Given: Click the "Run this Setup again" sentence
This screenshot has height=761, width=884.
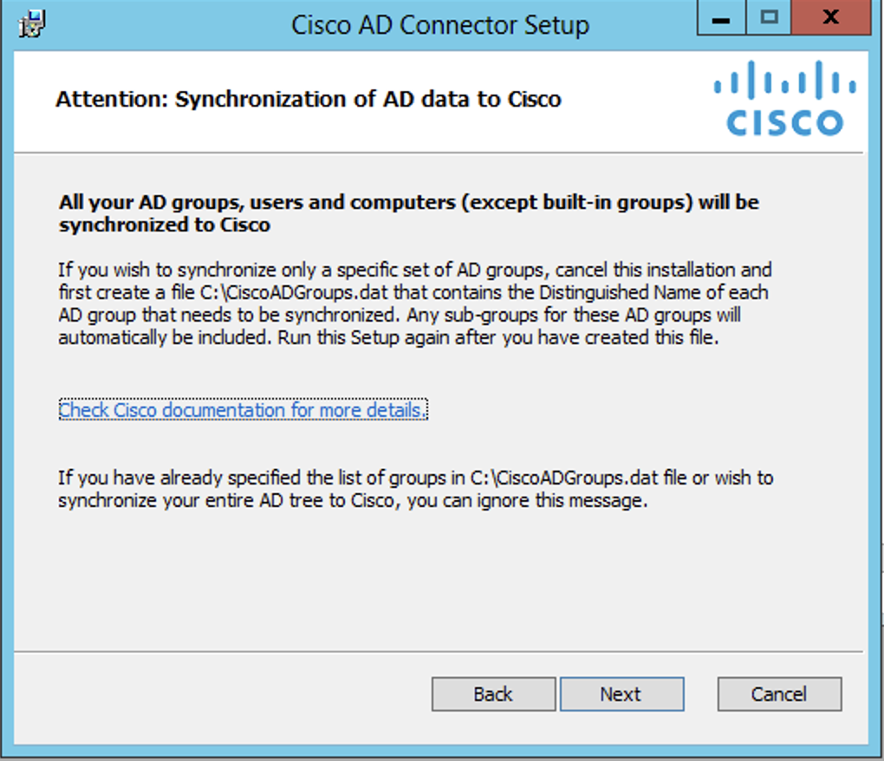Looking at the screenshot, I should [497, 338].
